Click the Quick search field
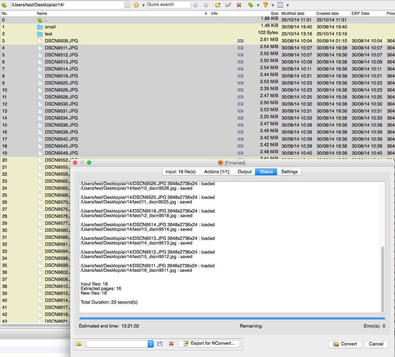The width and height of the screenshot is (395, 357). 168,5
